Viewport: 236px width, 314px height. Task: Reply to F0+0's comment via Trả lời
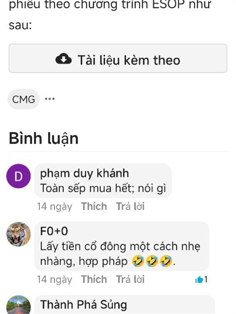pyautogui.click(x=130, y=279)
